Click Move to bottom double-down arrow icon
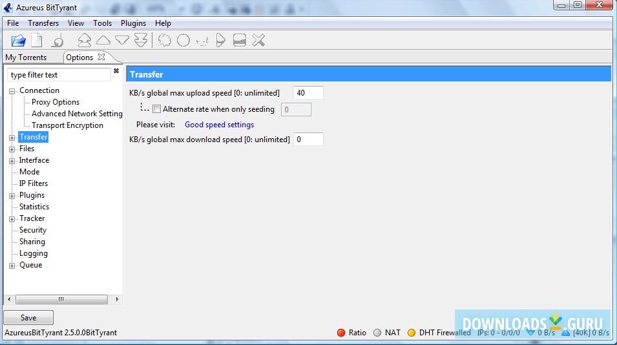Screen dimensions: 617x345 (x=141, y=40)
